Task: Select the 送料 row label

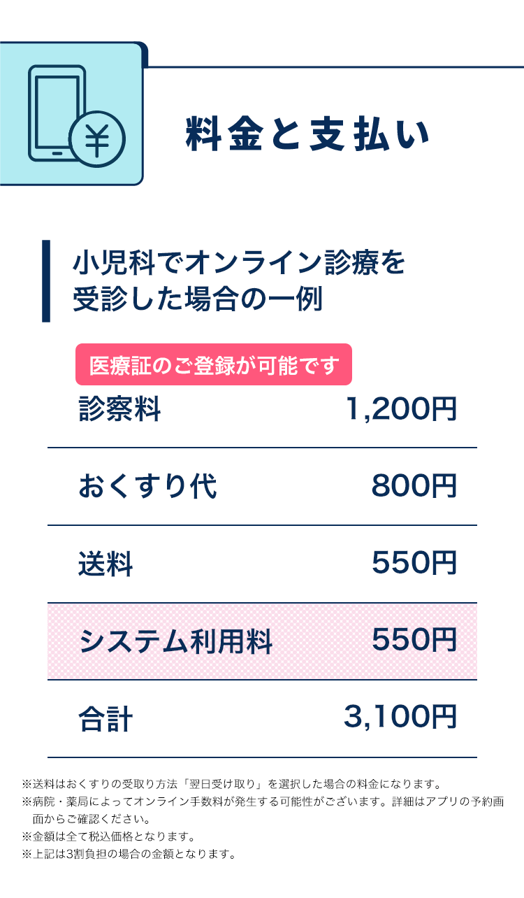Action: click(x=105, y=564)
